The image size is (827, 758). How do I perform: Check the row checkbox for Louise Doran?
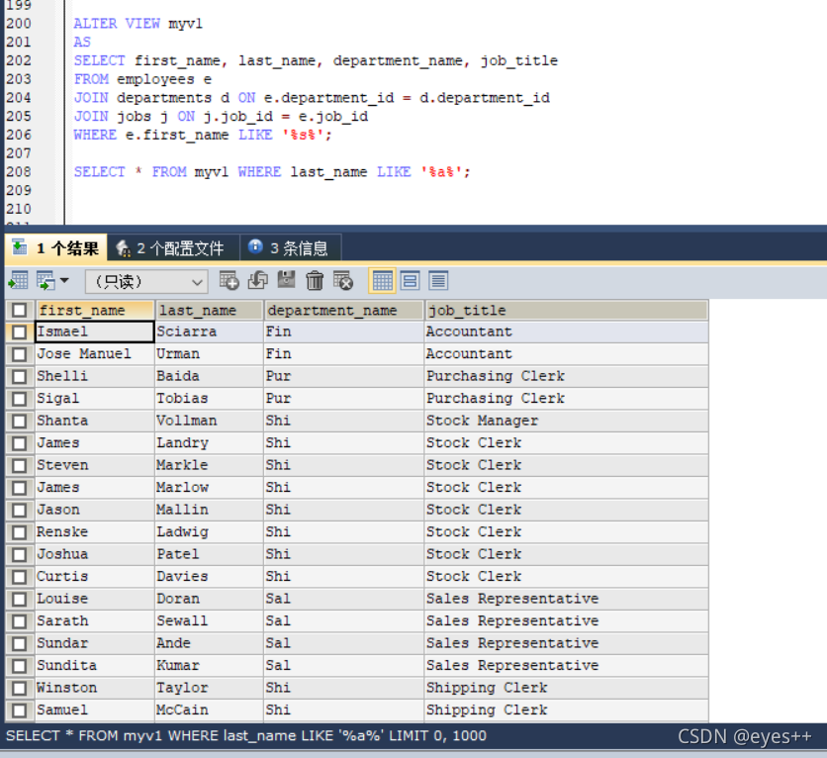(20, 600)
